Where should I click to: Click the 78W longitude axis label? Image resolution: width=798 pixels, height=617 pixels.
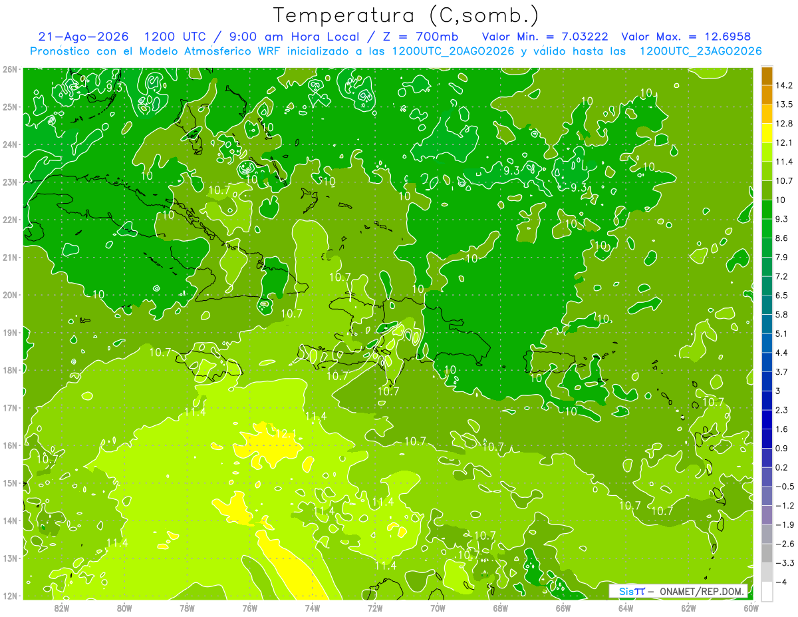pyautogui.click(x=187, y=608)
